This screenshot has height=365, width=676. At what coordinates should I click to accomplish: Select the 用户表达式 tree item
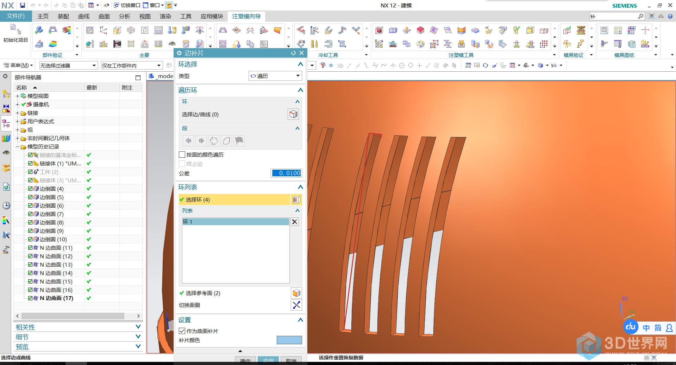40,121
